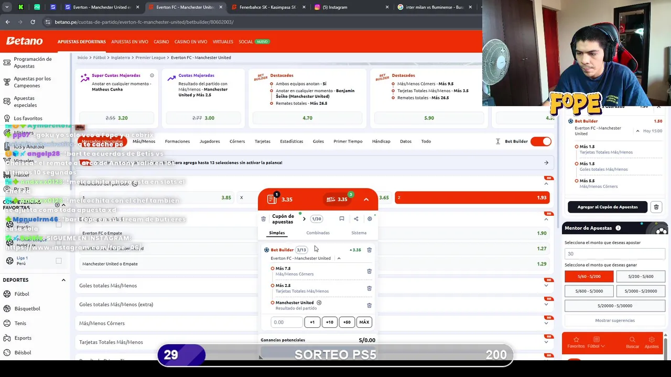Viewport: 671px width, 377px height.
Task: Delete all bets with the trash icon beside Cupón de apuestas
Action: pyautogui.click(x=263, y=219)
